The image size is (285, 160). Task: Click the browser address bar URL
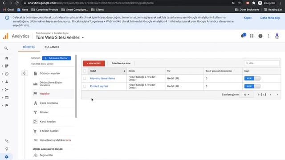(91, 3)
